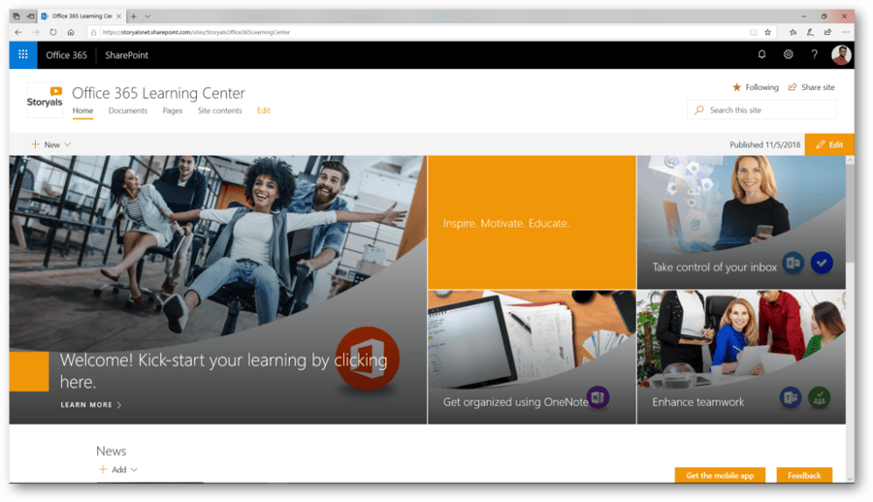
Task: Click the Feedback button
Action: [804, 475]
